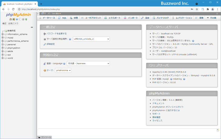Click the collapse header icon at top right

click(x=217, y=14)
